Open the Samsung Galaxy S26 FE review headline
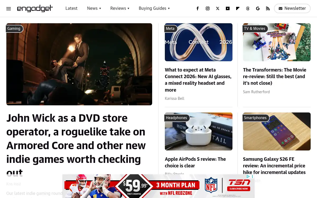Viewport: 317px width, 198px height. coord(274,166)
